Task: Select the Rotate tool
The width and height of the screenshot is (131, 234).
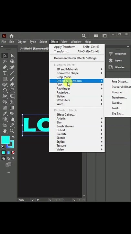Action: click(5, 90)
